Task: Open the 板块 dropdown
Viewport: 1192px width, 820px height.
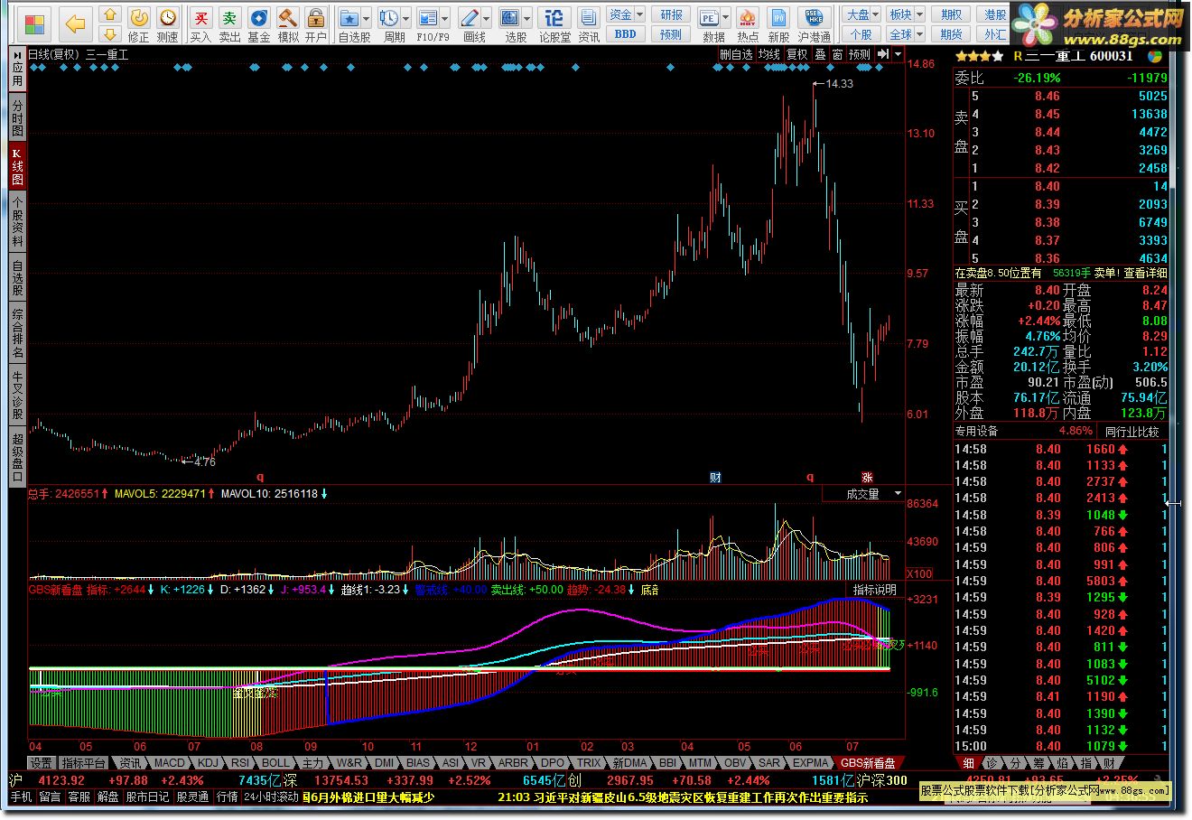Action: click(905, 14)
